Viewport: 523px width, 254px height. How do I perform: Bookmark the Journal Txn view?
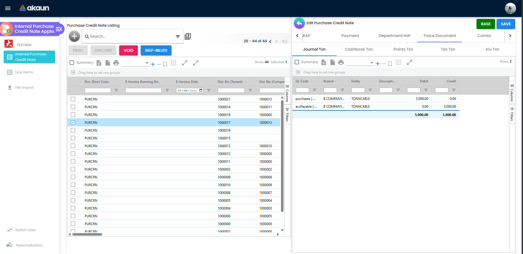(390, 64)
